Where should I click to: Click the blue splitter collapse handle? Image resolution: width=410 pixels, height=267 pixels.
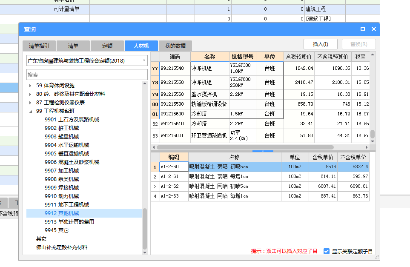coord(263,151)
